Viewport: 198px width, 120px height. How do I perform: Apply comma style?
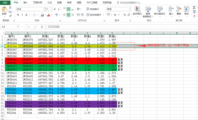pos(119,15)
